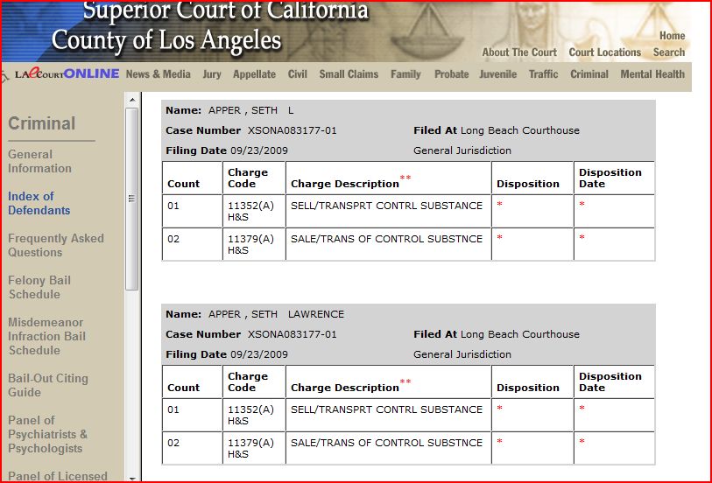Open Panel of Licensed link
Viewport: 712px width, 483px height.
point(58,476)
